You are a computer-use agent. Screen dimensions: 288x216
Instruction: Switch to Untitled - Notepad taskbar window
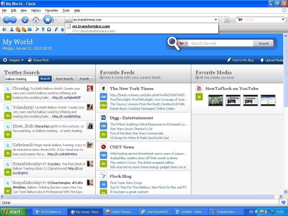coord(190,212)
